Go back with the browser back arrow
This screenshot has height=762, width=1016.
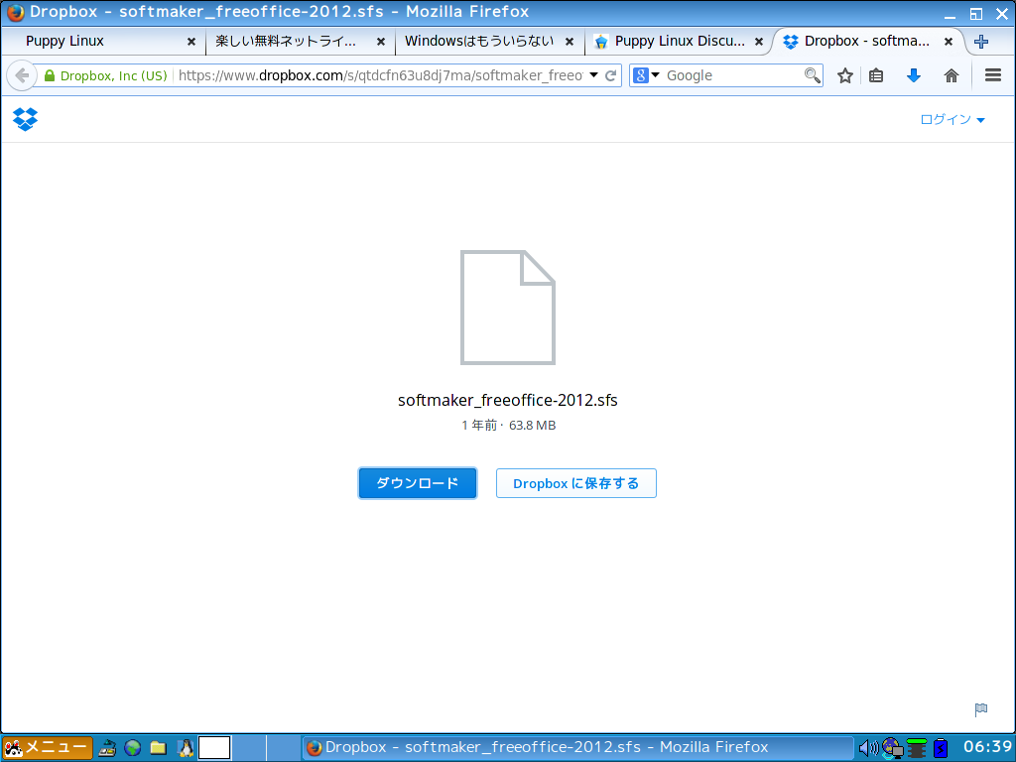pyautogui.click(x=22, y=75)
